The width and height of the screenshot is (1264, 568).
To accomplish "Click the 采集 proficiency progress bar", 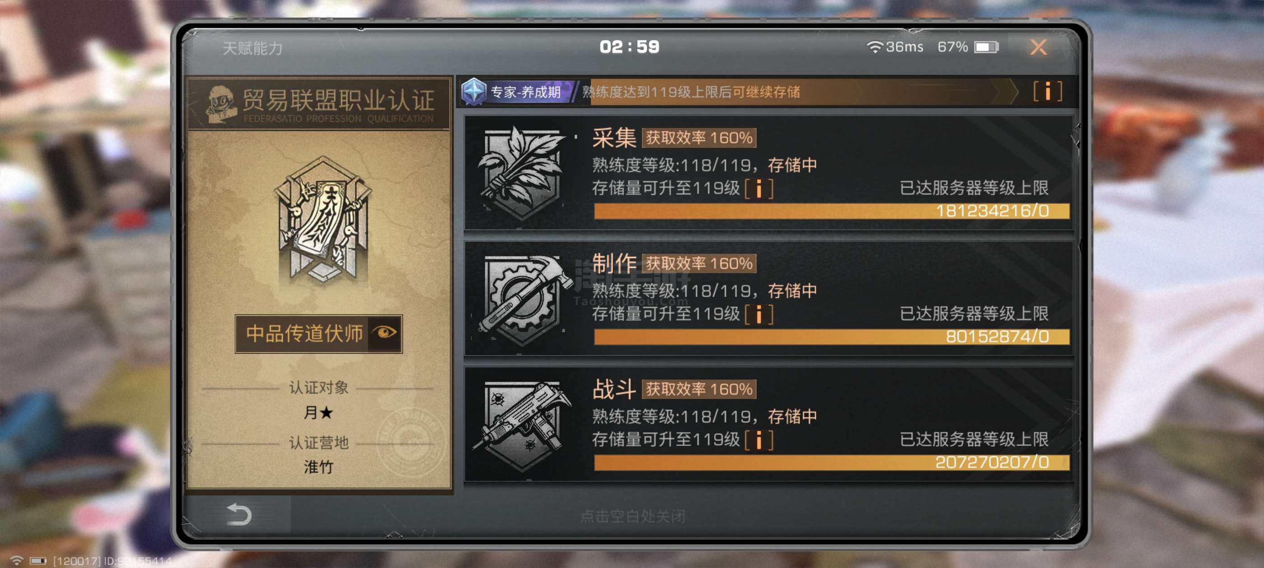I will 831,211.
